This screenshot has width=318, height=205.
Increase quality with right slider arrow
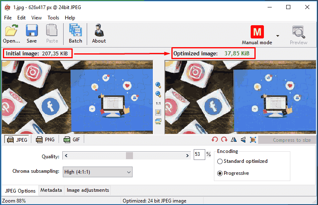(x=187, y=156)
